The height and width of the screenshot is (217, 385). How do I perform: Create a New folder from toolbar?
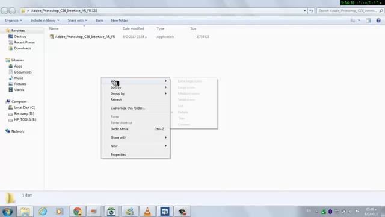click(119, 20)
